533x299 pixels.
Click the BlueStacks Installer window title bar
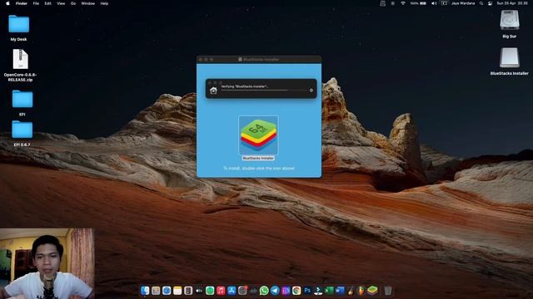tap(259, 59)
